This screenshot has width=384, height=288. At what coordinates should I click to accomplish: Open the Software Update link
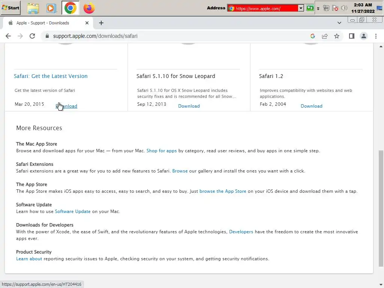pos(73,211)
